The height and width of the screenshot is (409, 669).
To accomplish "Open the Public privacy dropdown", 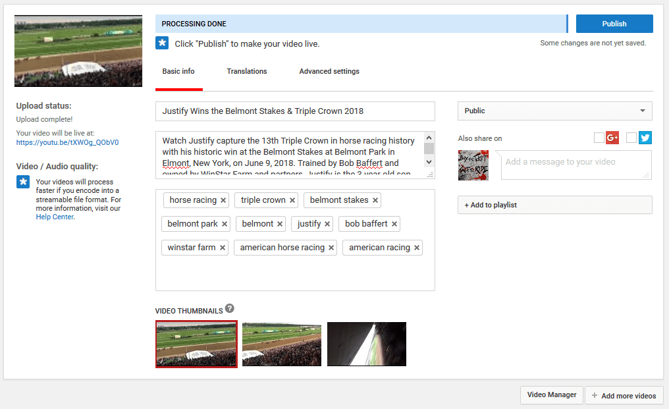I will click(554, 111).
